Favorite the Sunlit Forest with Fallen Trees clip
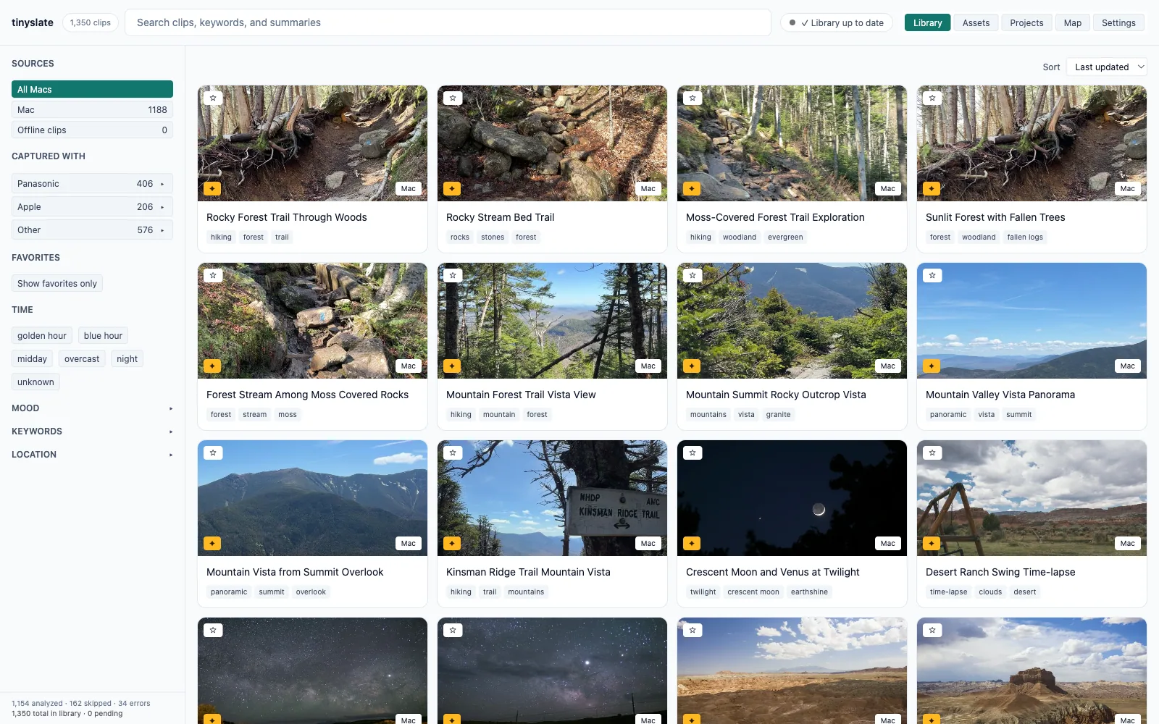This screenshot has height=724, width=1159. click(x=932, y=98)
